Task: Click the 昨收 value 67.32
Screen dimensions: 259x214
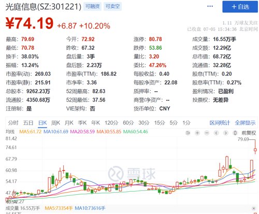Action: click(x=88, y=48)
